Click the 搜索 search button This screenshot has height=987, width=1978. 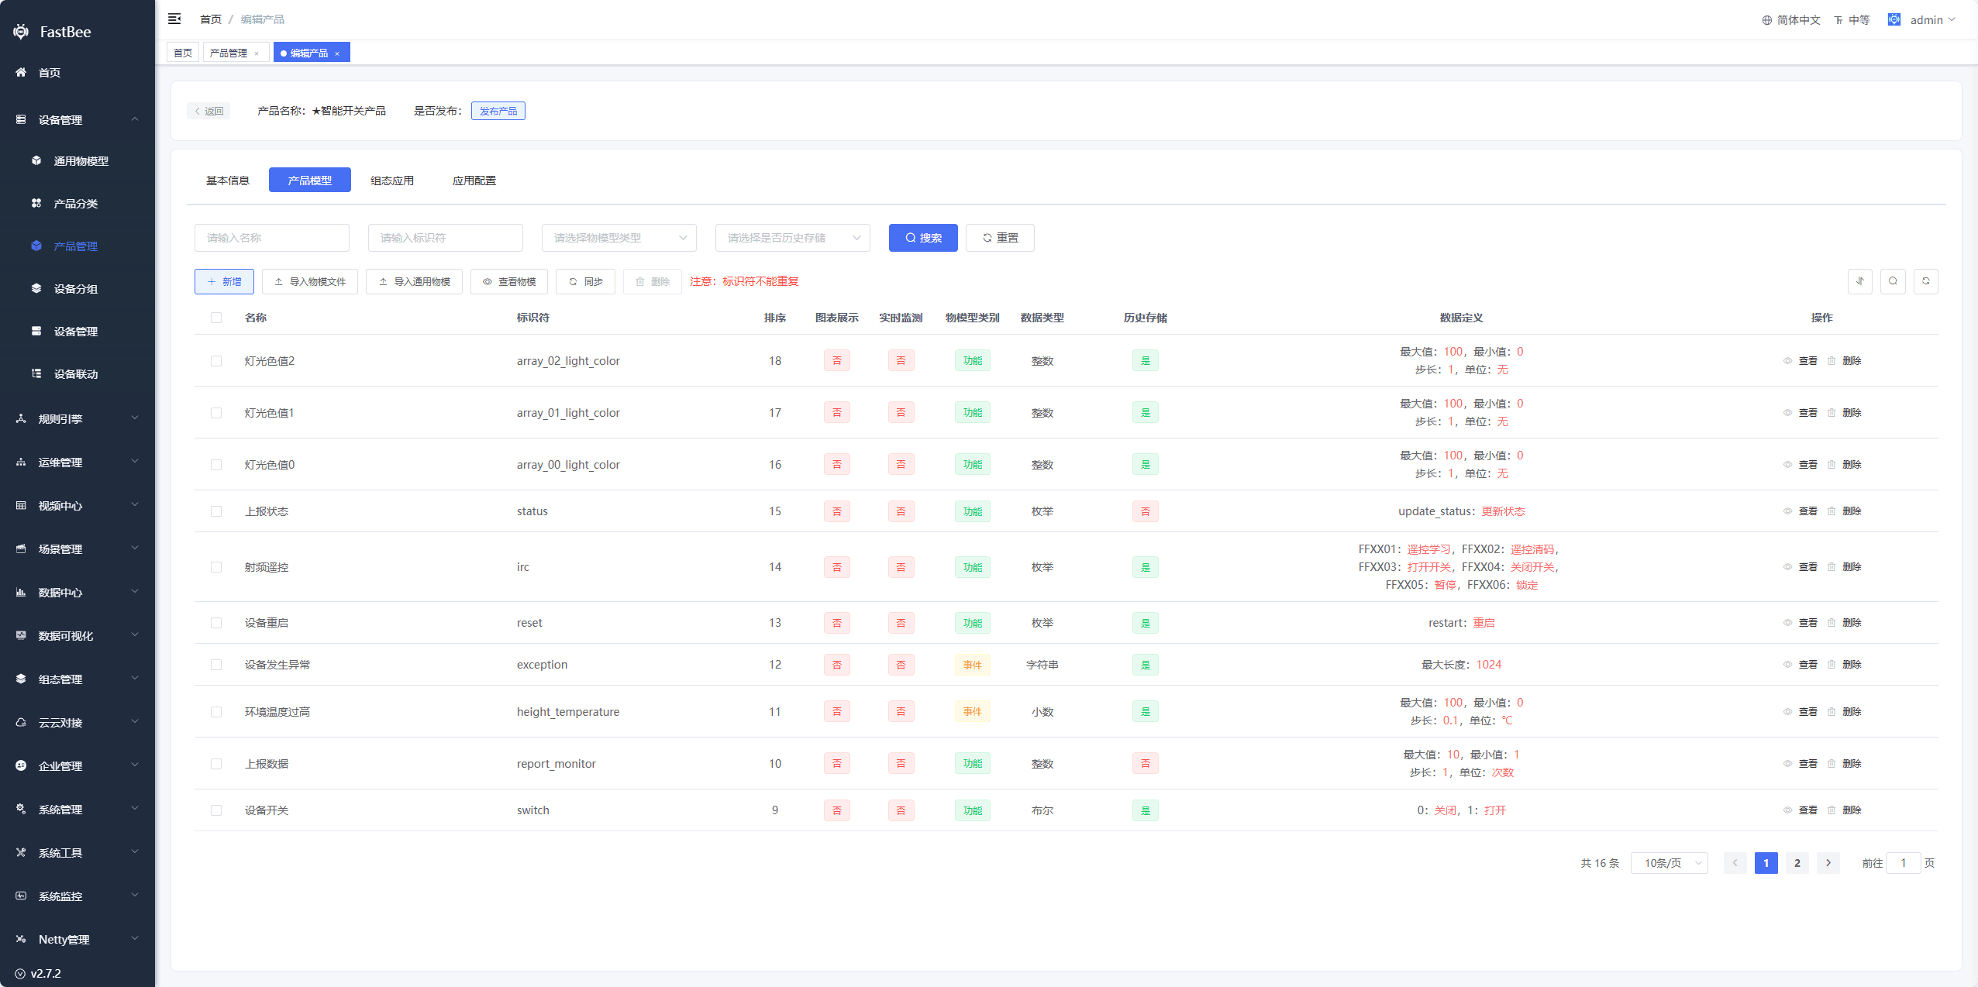(x=923, y=238)
